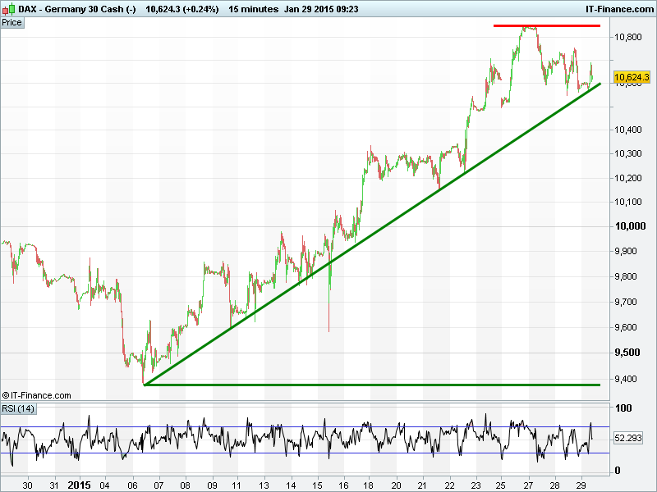
Task: Click the 10,000 price axis label
Action: [x=630, y=227]
